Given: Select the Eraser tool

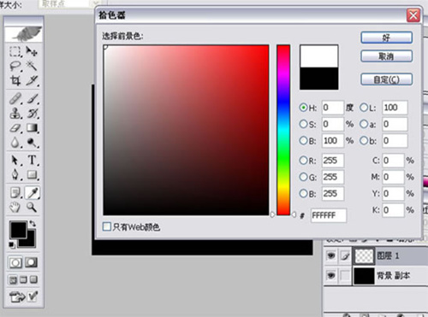Looking at the screenshot, I should (15, 128).
